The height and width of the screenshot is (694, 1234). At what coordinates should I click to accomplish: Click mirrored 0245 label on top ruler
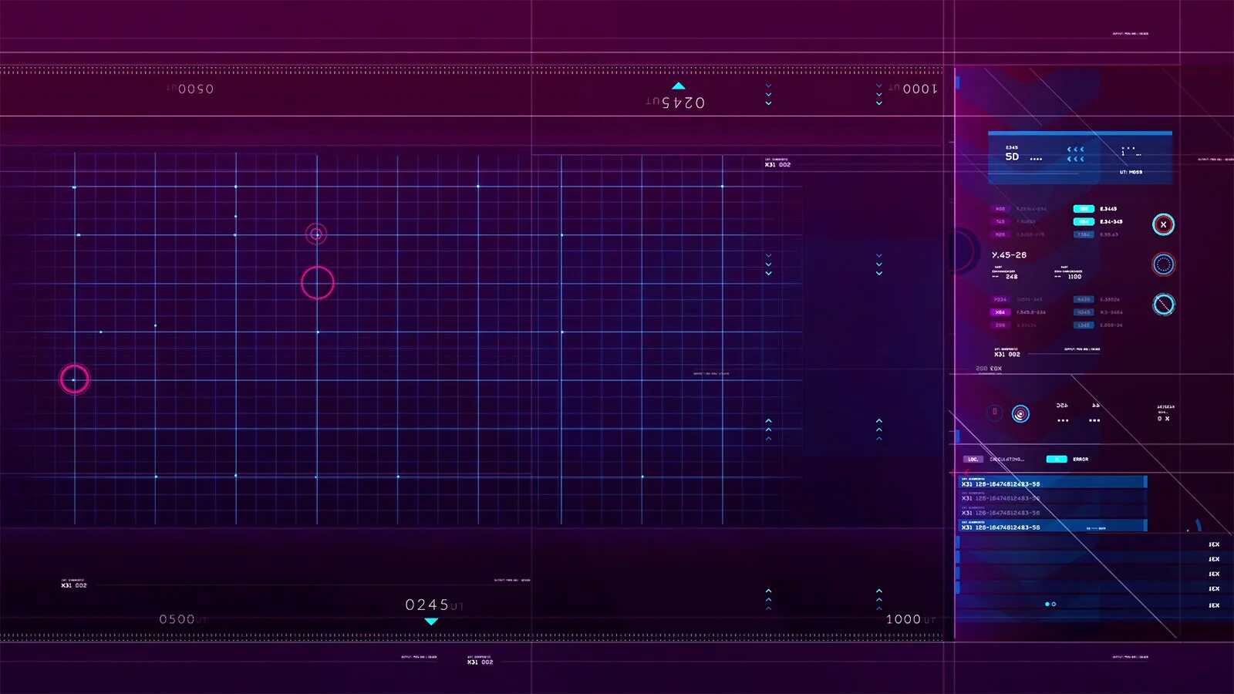(x=683, y=103)
